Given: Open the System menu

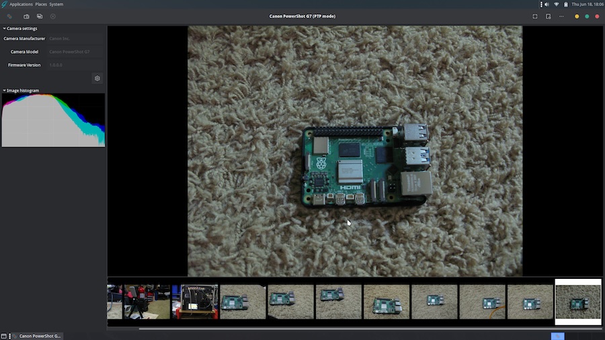Looking at the screenshot, I should (x=56, y=4).
